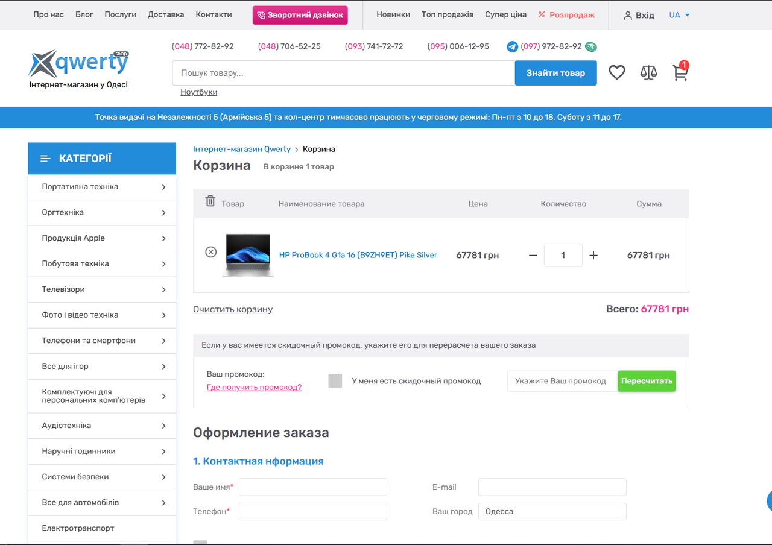The image size is (772, 545).
Task: Remove HP ProBook from cart with X icon
Action: (x=210, y=252)
